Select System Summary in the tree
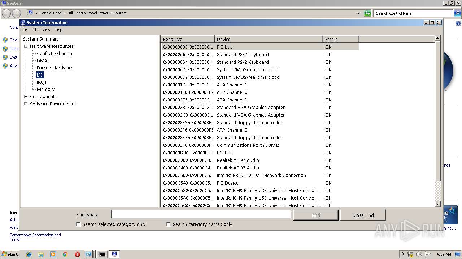Viewport: 462px width, 259px height. tap(41, 39)
